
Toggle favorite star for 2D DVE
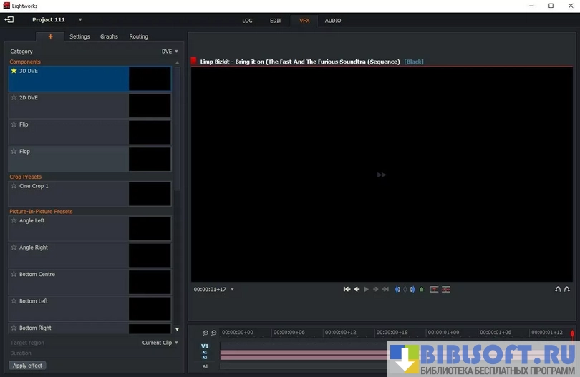14,97
